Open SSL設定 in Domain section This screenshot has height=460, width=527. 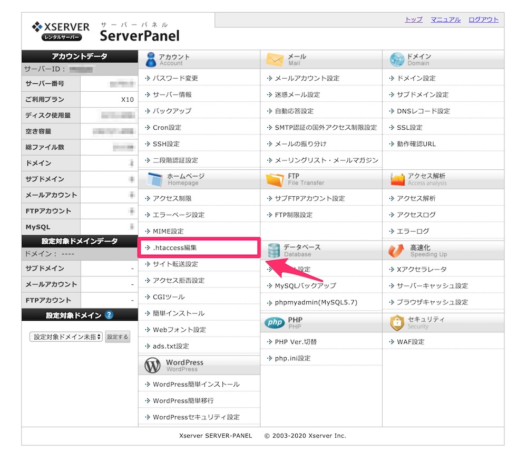409,127
